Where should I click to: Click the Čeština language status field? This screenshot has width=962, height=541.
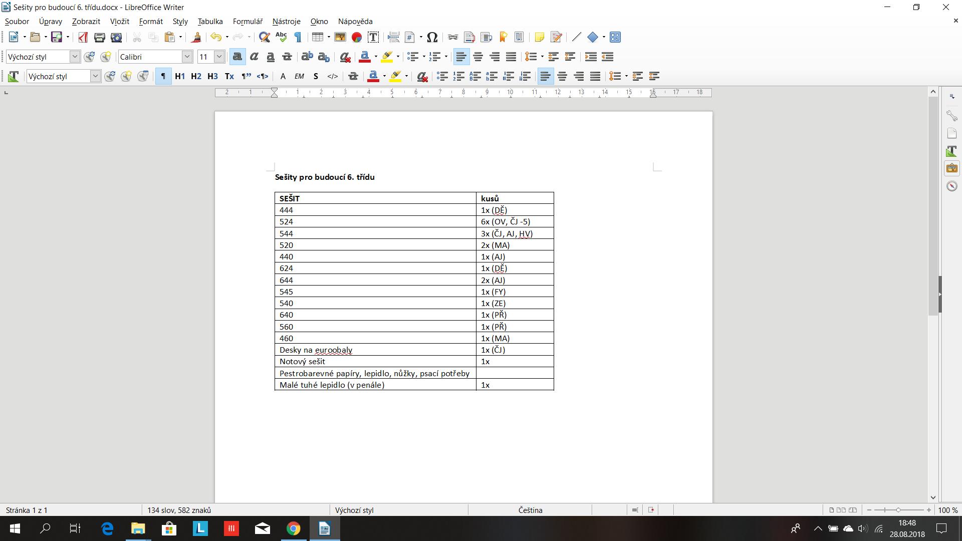(530, 510)
